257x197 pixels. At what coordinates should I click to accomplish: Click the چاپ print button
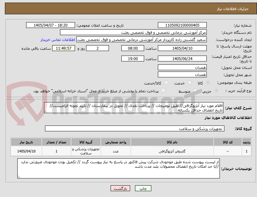tap(143, 188)
